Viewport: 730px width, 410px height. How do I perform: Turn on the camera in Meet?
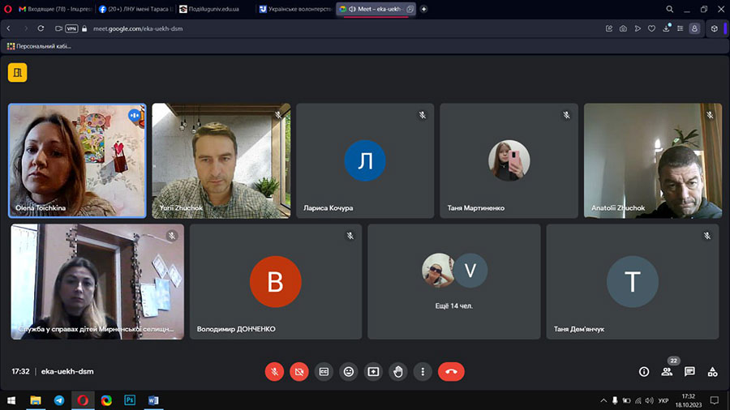pyautogui.click(x=298, y=371)
